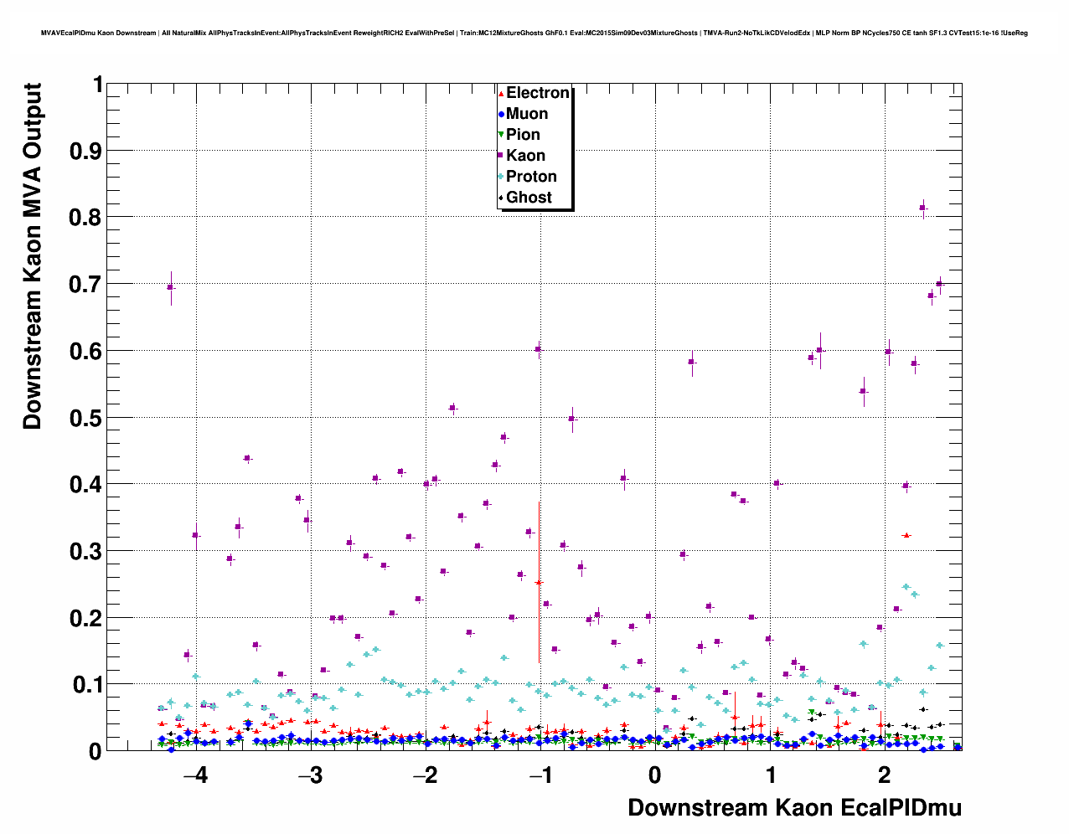Click the green triangle Pion marker in legend

[x=501, y=135]
